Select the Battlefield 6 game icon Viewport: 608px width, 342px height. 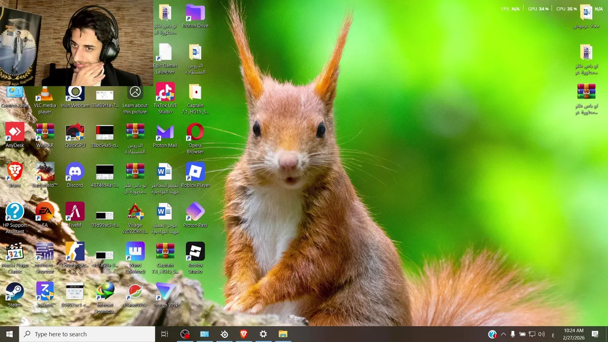coord(45,179)
